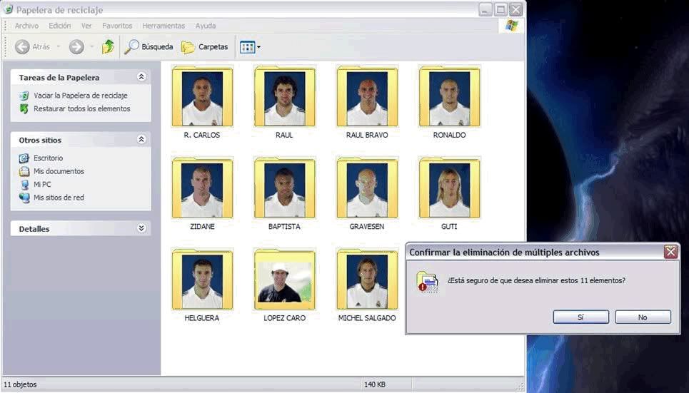Click the 11 objetos status text

pos(20,384)
